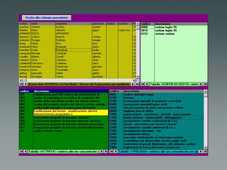This screenshot has height=170, width=227.
Task: Click the password column header in user table
Action: (99, 24)
